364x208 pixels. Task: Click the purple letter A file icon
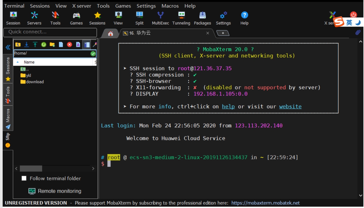[x=78, y=44]
